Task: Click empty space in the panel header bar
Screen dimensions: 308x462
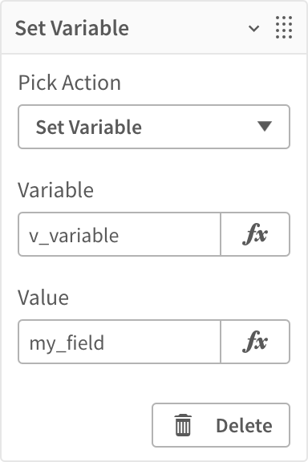Action: (x=188, y=28)
